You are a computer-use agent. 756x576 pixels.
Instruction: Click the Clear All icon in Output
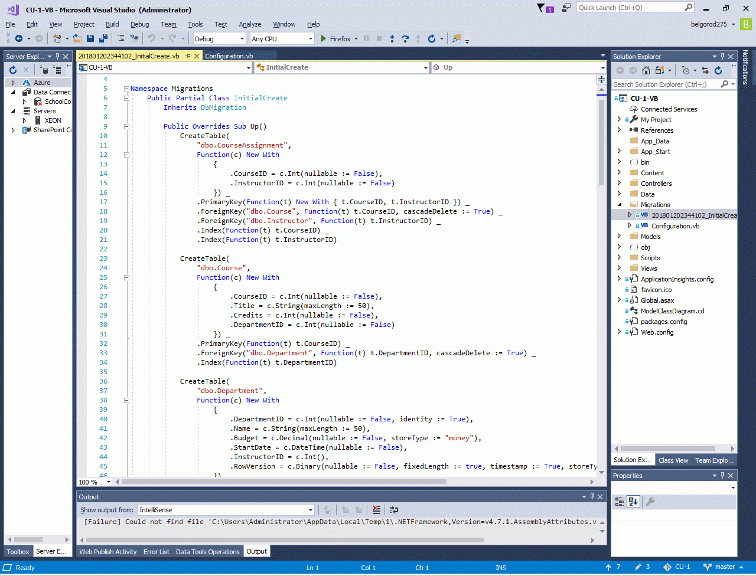[x=376, y=510]
